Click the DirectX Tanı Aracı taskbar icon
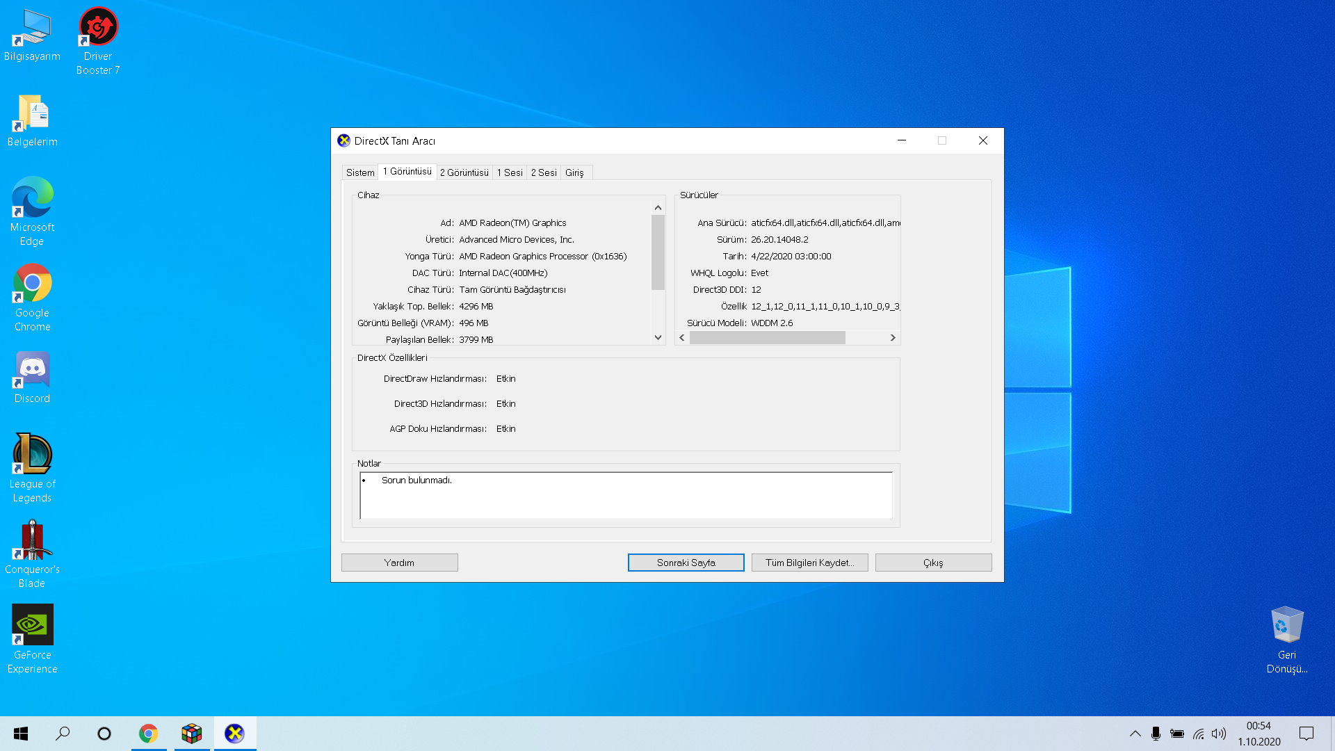1335x751 pixels. [x=234, y=733]
